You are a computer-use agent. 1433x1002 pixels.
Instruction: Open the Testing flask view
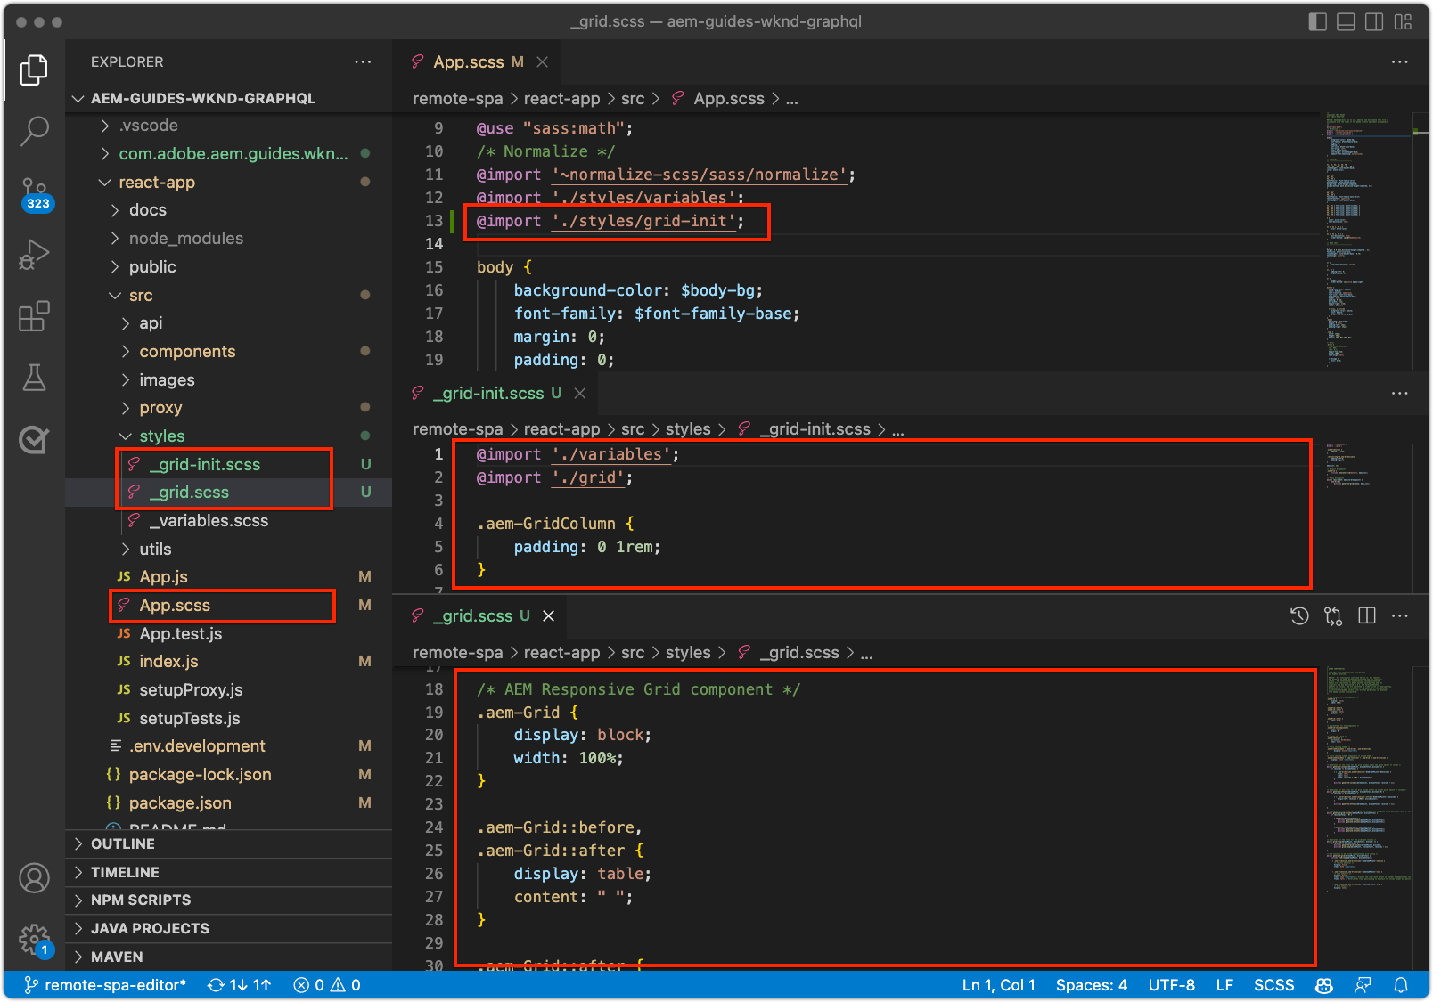point(34,378)
